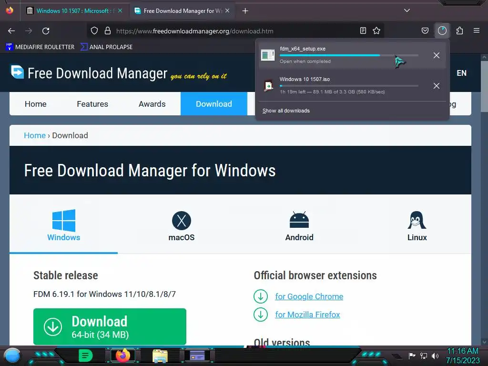Image resolution: width=488 pixels, height=366 pixels.
Task: Open File Explorer from taskbar
Action: tap(160, 356)
